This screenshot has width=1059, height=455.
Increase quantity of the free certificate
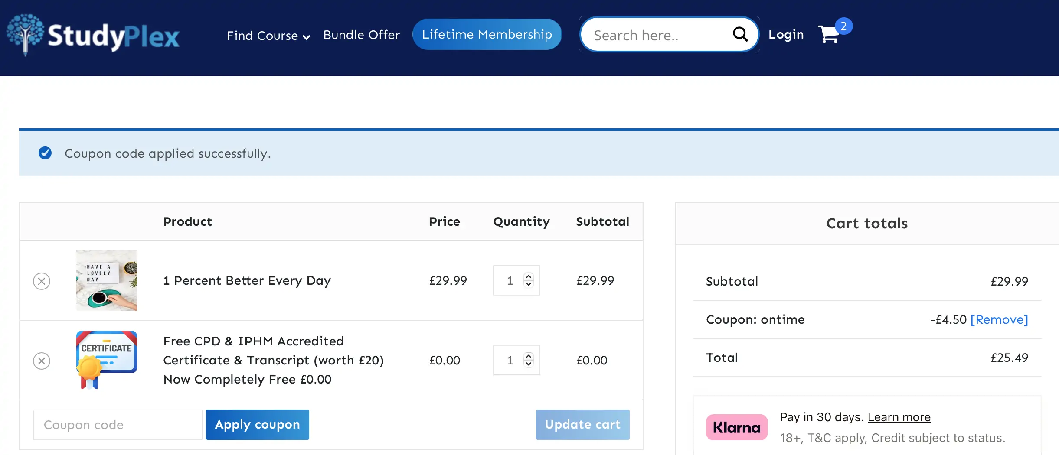(528, 356)
